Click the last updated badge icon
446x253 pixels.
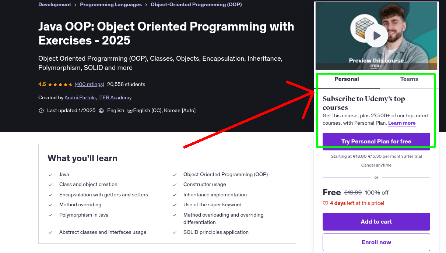click(x=41, y=111)
